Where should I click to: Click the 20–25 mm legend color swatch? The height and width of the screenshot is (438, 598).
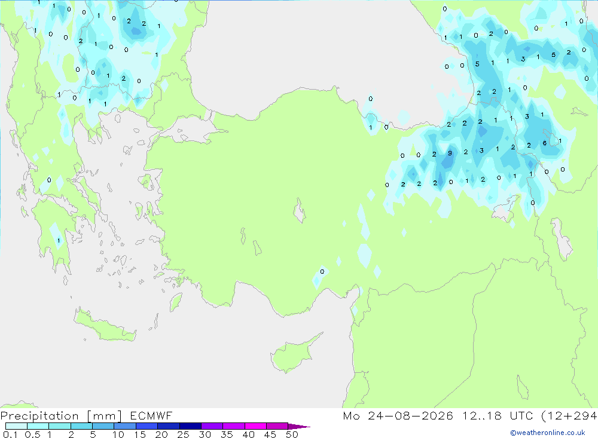point(169,426)
